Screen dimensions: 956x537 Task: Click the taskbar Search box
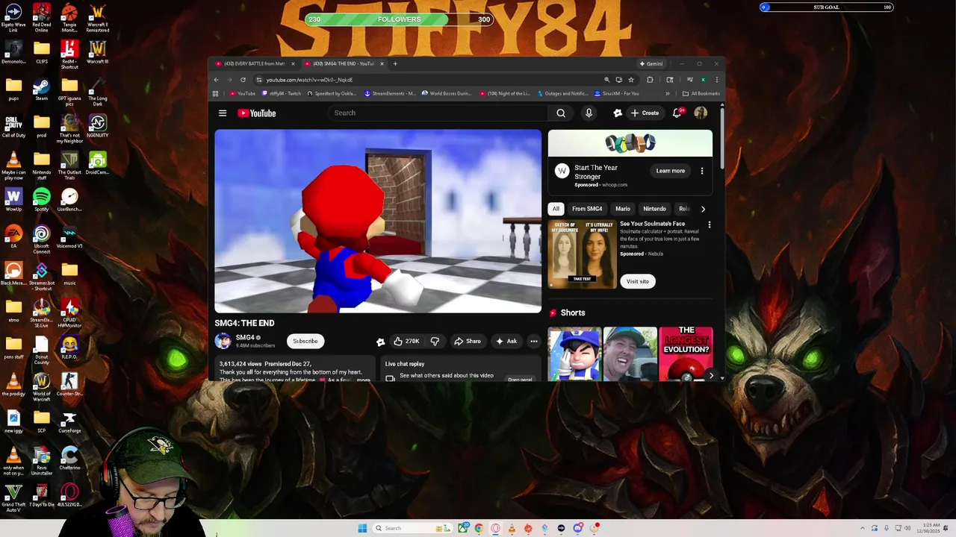coord(413,528)
